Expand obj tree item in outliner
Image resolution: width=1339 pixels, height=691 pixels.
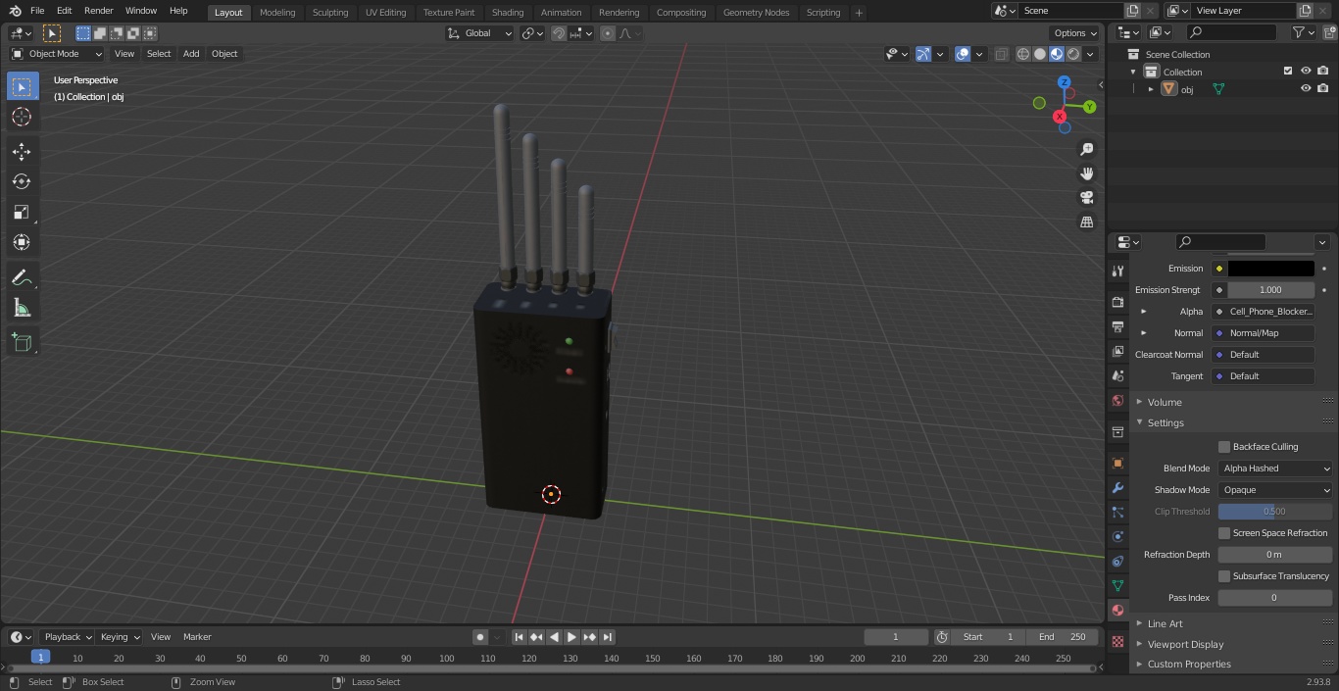pos(1151,89)
